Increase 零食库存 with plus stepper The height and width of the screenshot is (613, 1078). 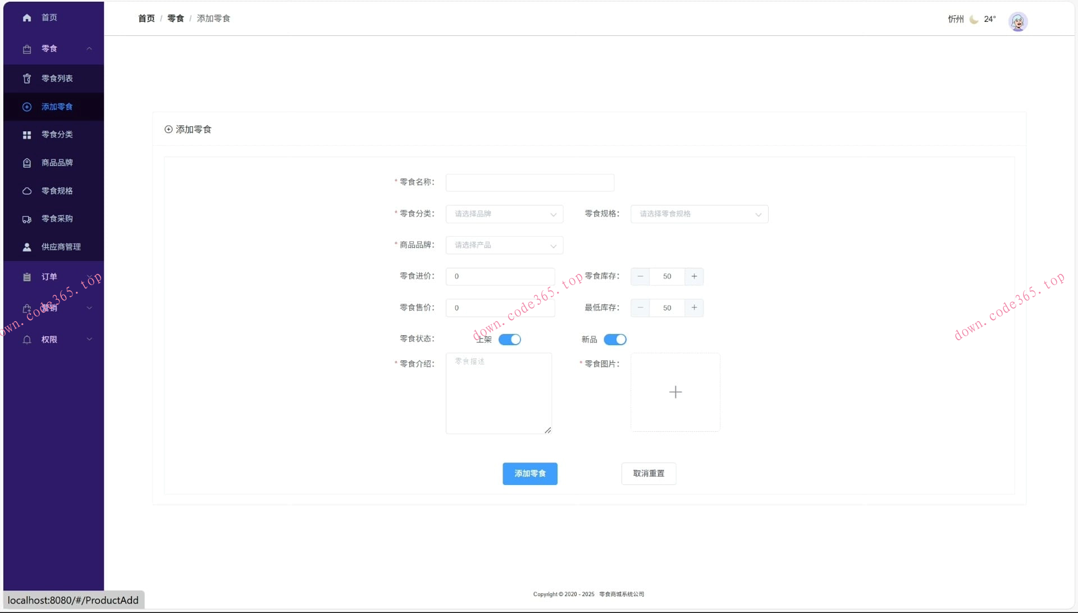point(694,276)
